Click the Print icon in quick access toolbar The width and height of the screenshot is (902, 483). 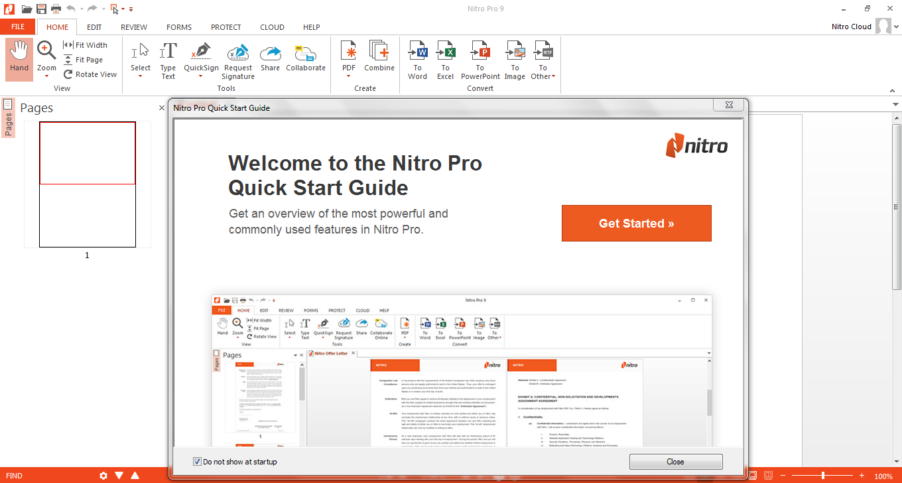(x=56, y=9)
